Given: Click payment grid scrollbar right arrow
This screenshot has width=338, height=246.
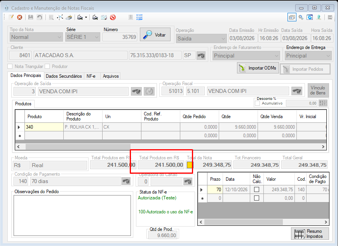Looking at the screenshot, I should coord(326,222).
